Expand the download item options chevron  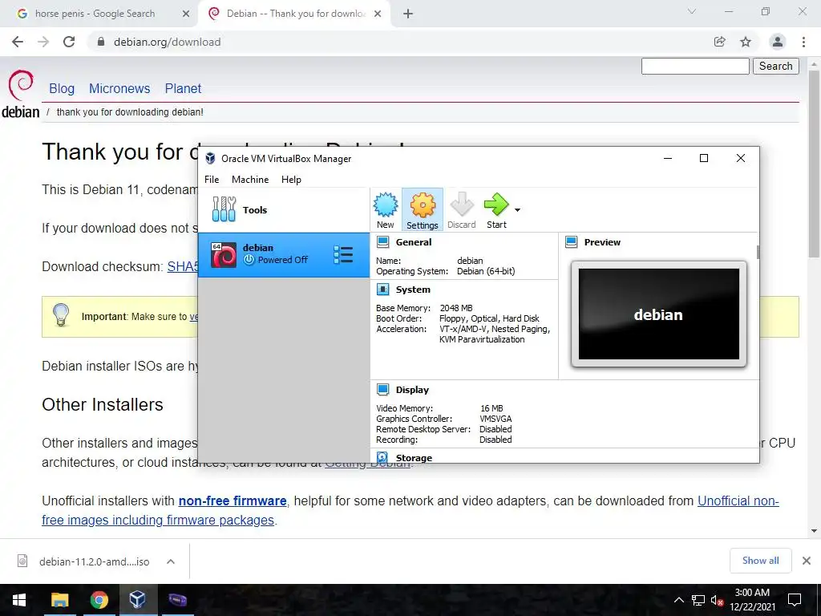pyautogui.click(x=171, y=561)
